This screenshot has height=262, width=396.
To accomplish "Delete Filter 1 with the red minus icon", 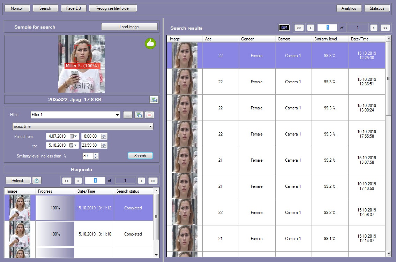I will coord(149,115).
